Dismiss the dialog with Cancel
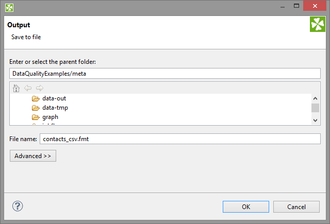Image resolution: width=330 pixels, height=224 pixels. coord(296,206)
